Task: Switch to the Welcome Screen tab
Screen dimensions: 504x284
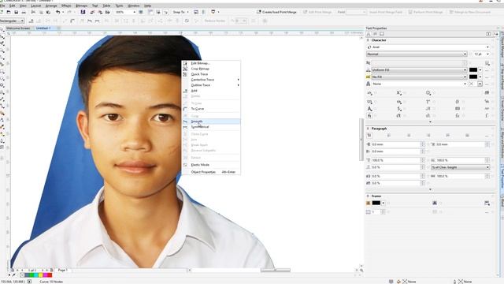Action: pos(18,28)
